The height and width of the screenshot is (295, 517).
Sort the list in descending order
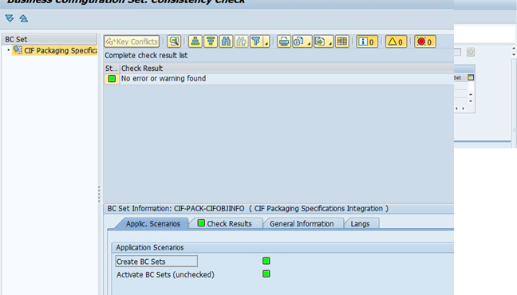(211, 41)
